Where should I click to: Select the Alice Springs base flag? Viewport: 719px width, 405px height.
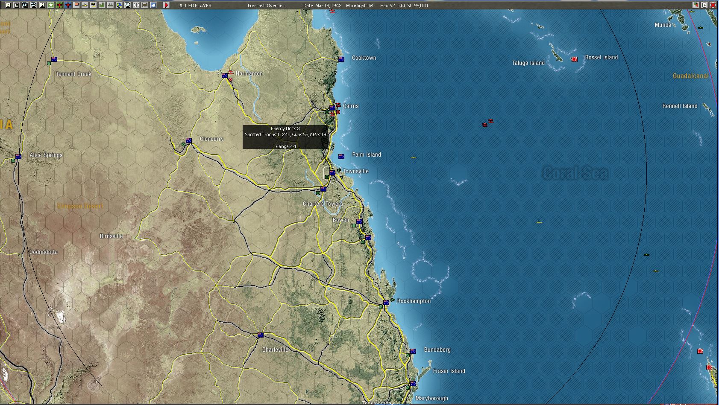(18, 157)
